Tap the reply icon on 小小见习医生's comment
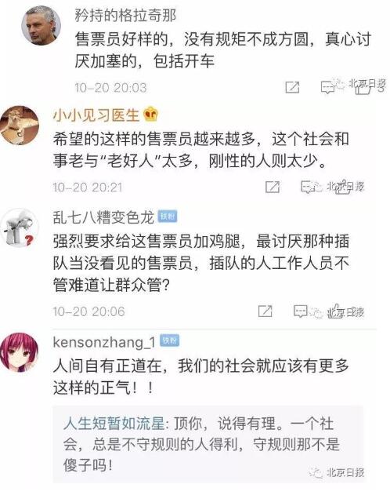The width and height of the screenshot is (390, 495). [x=308, y=187]
